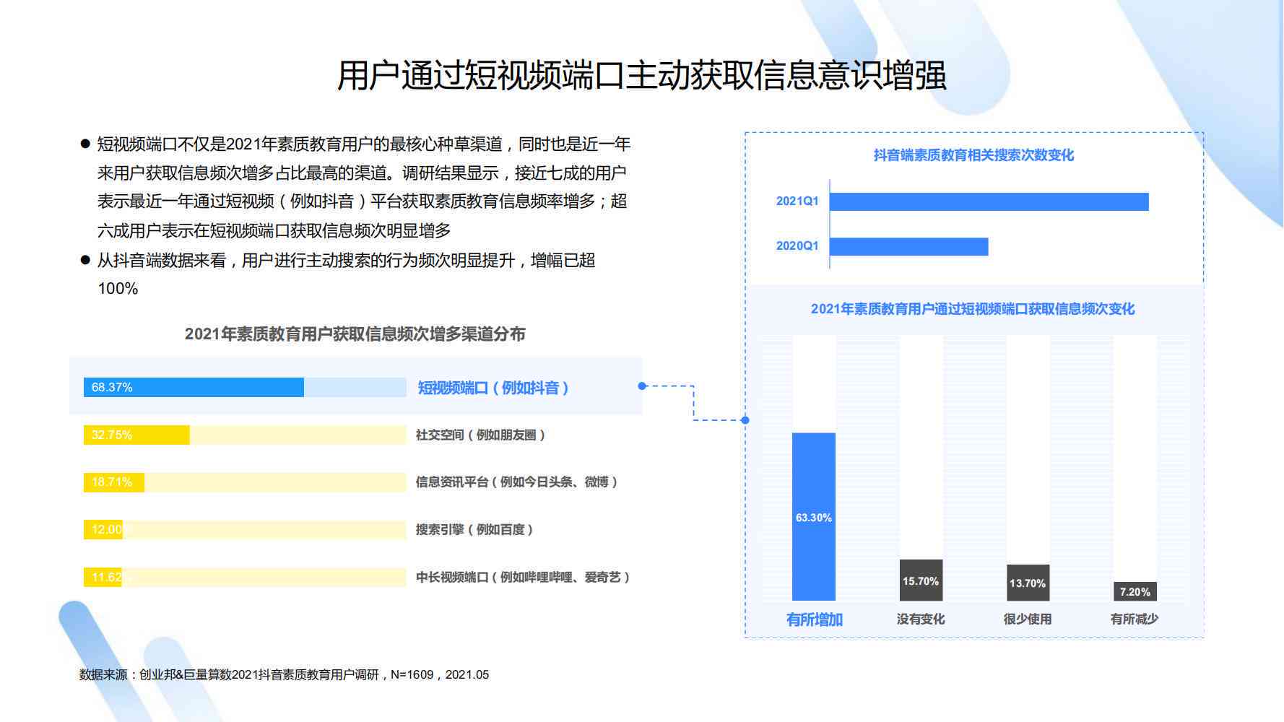The width and height of the screenshot is (1284, 722).
Task: Click the 13.70% 很少使用 column
Action: pos(1028,583)
